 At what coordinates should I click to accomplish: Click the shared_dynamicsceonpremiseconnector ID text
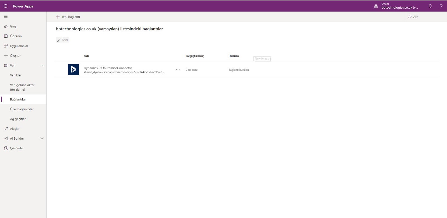[124, 72]
